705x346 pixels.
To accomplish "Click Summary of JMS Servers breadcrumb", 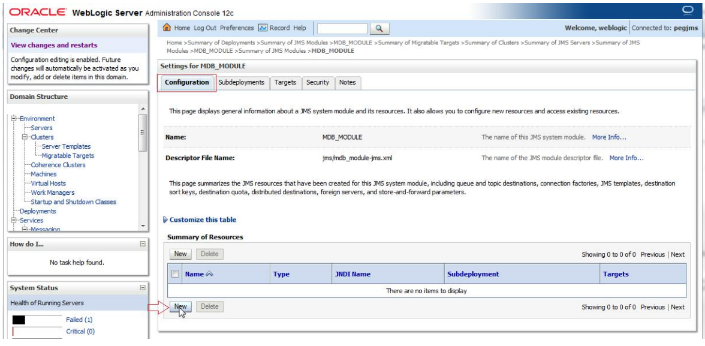I will (558, 43).
